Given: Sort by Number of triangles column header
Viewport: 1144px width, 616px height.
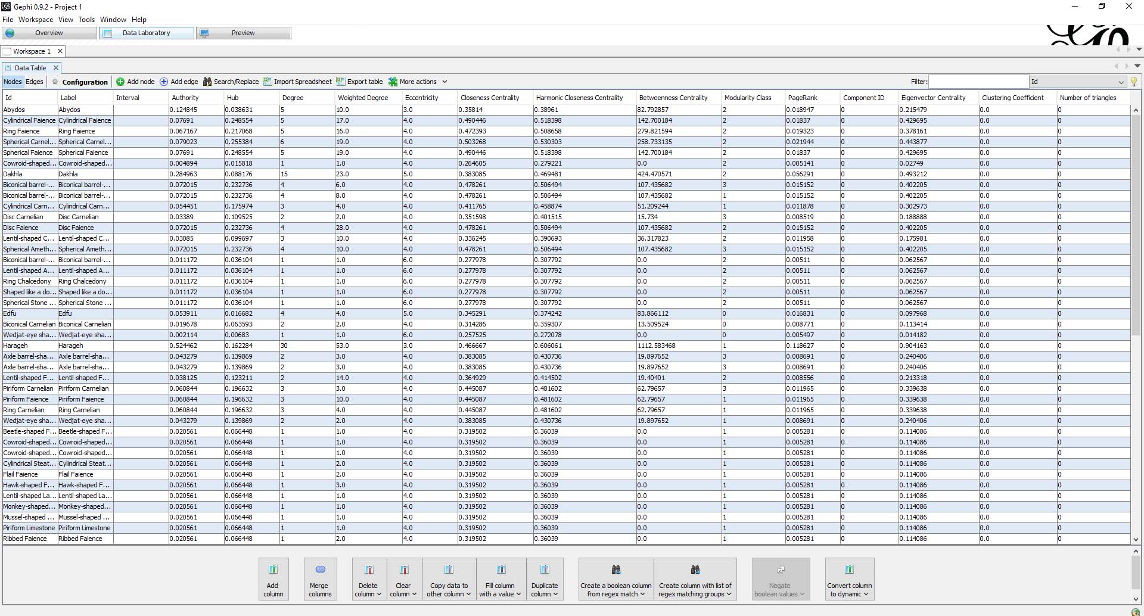Looking at the screenshot, I should tap(1093, 98).
